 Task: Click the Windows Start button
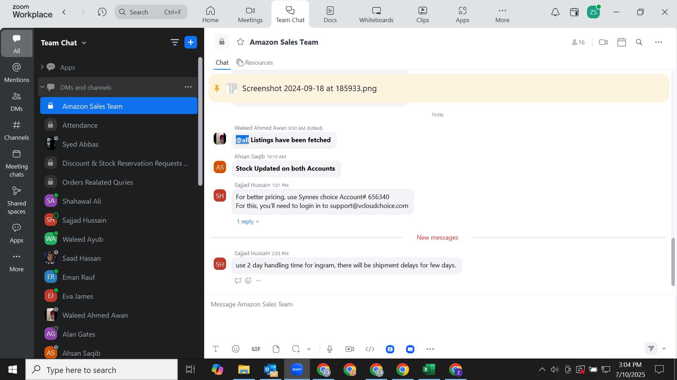tap(13, 370)
